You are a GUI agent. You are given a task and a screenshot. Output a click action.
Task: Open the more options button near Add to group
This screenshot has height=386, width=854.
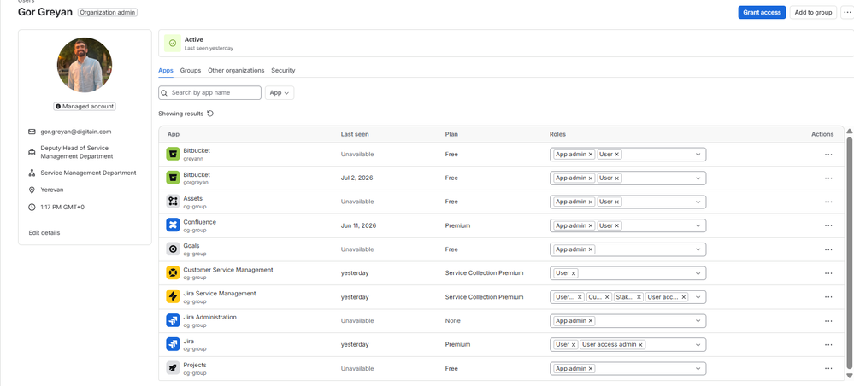point(847,13)
